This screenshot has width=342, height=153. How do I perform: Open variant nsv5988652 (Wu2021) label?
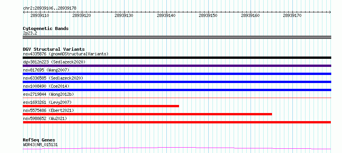pyautogui.click(x=45, y=118)
